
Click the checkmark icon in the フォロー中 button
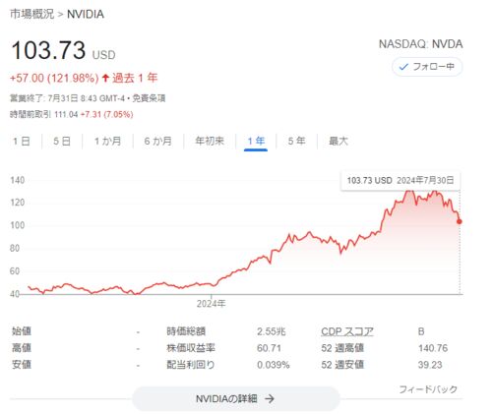pyautogui.click(x=403, y=67)
